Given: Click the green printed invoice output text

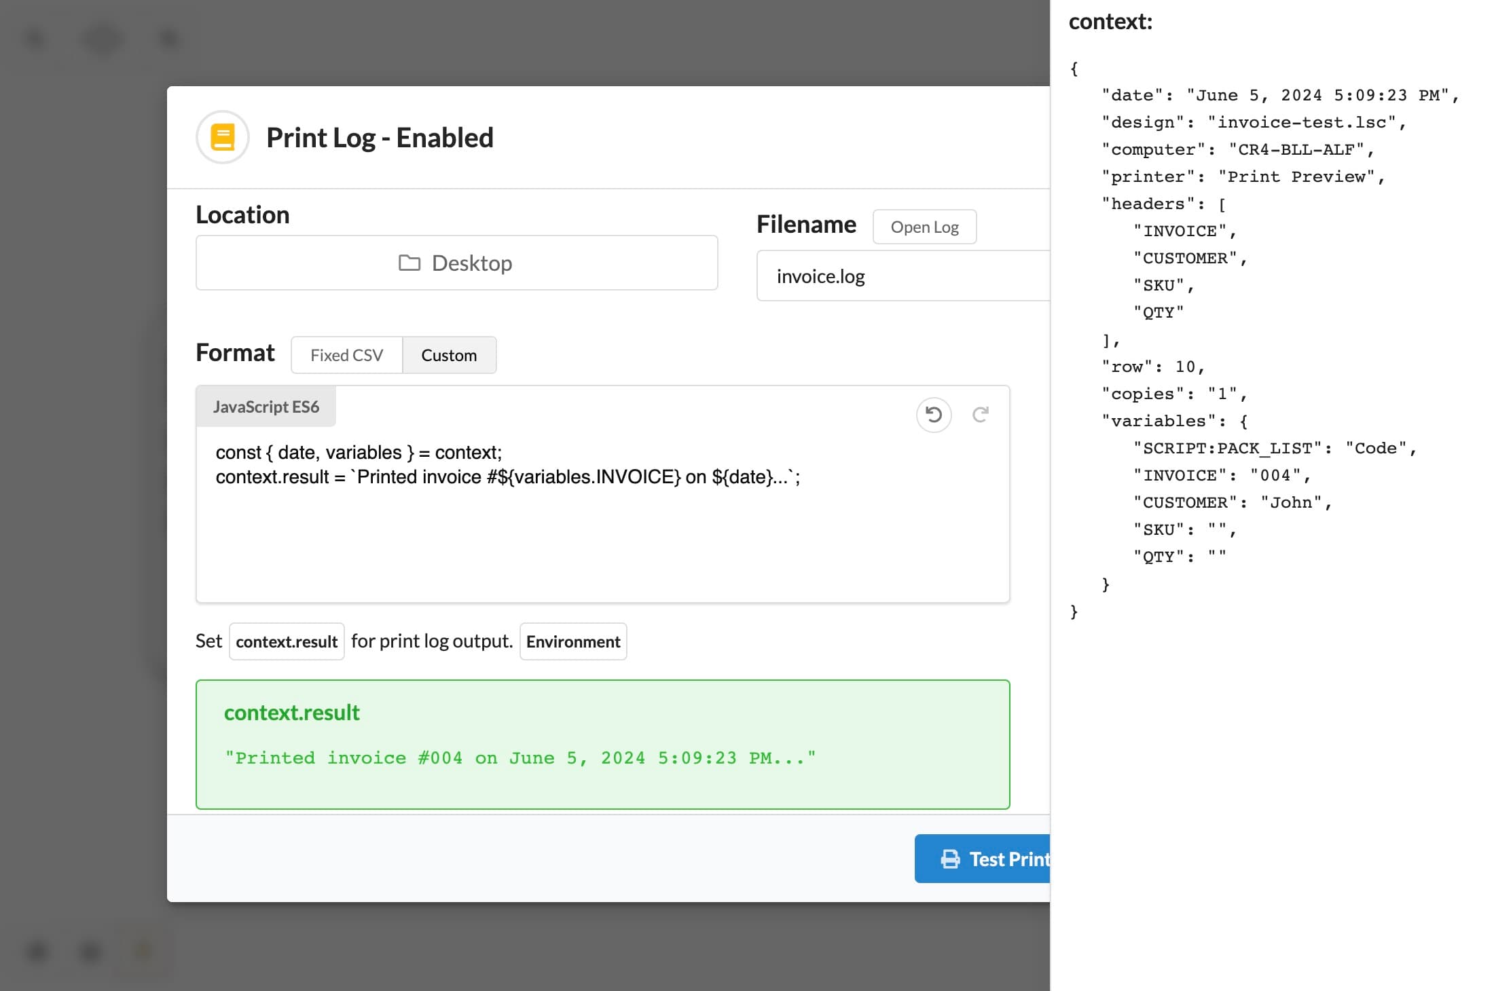Looking at the screenshot, I should coord(520,758).
